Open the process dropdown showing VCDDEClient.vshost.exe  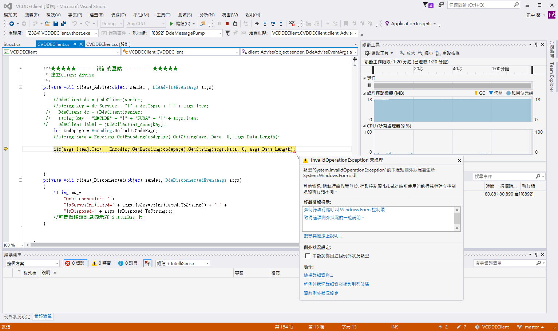tap(62, 33)
